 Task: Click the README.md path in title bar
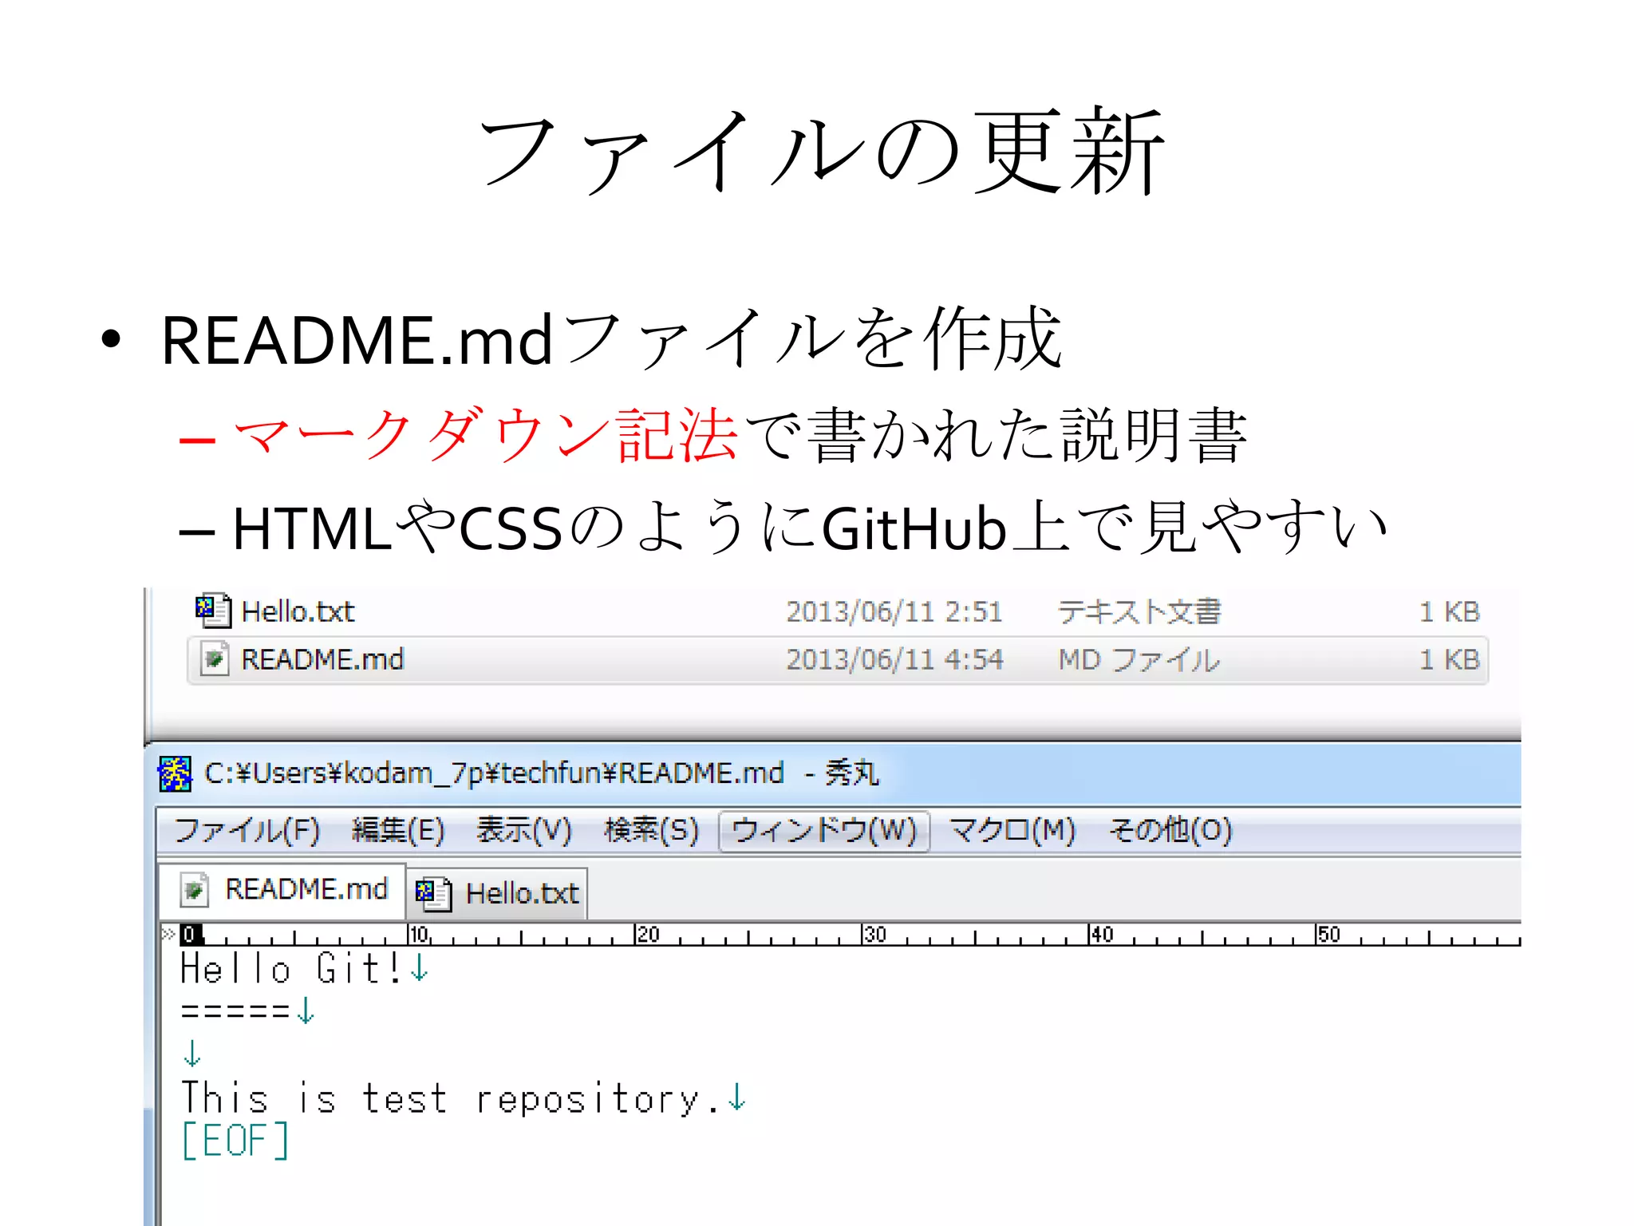point(494,773)
